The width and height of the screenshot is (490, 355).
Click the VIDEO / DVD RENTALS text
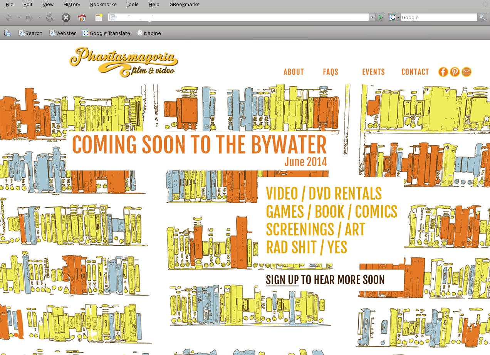pos(324,193)
